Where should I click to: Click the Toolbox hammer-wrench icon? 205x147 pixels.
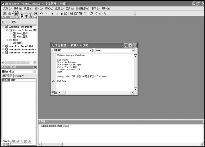[x=85, y=13]
